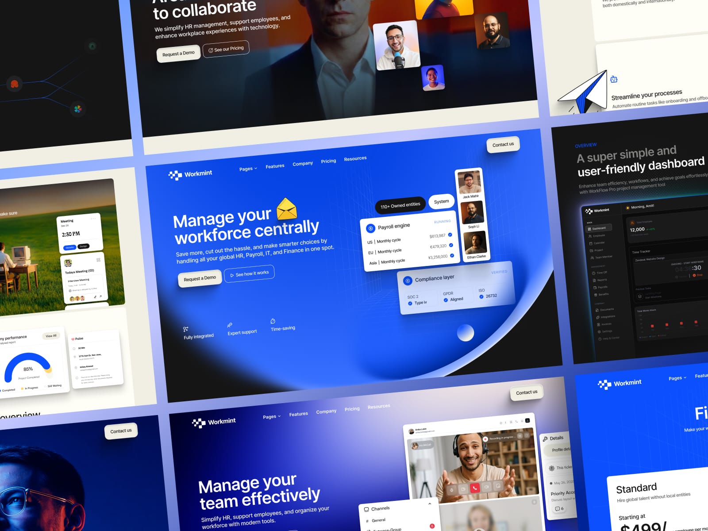Viewport: 708px width, 531px height.
Task: Click the checkmark next to ¥3,256,000
Action: point(452,256)
